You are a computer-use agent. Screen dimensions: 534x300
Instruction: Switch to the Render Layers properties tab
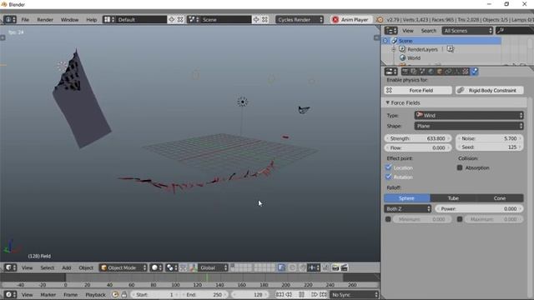414,72
